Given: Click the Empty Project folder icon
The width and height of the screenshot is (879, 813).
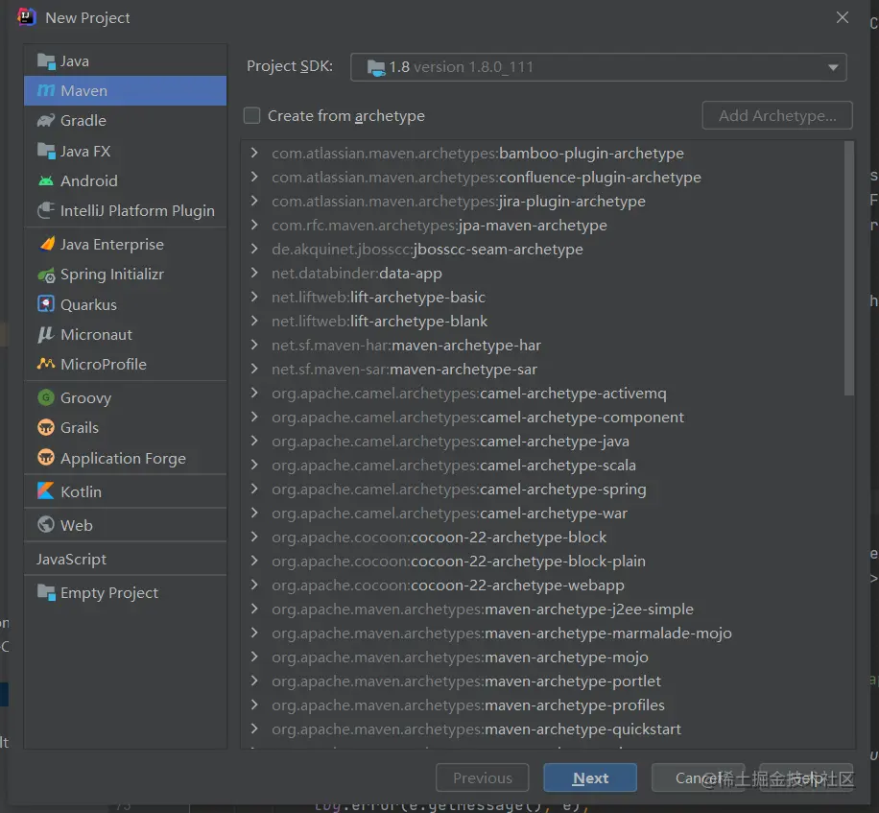Looking at the screenshot, I should (46, 592).
